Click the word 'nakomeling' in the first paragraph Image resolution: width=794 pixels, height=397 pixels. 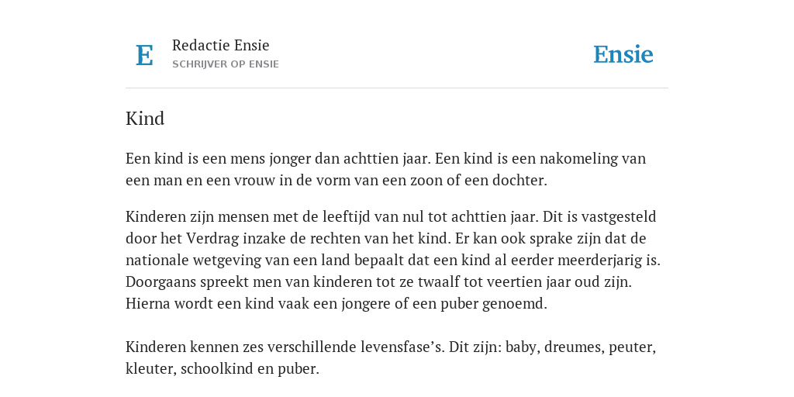(x=576, y=158)
